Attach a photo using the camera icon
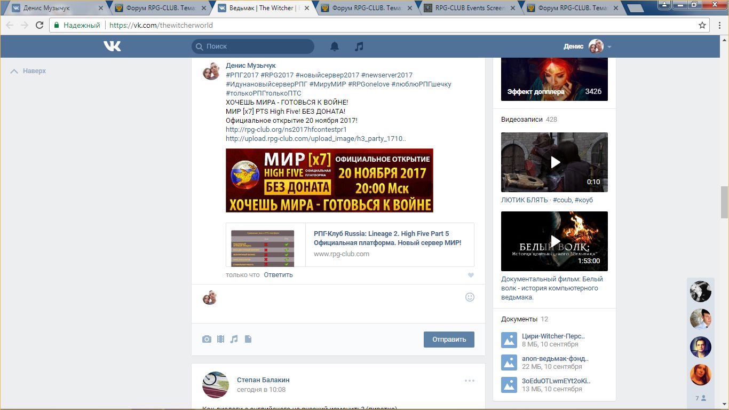Screen dimensions: 729x410 (x=207, y=339)
